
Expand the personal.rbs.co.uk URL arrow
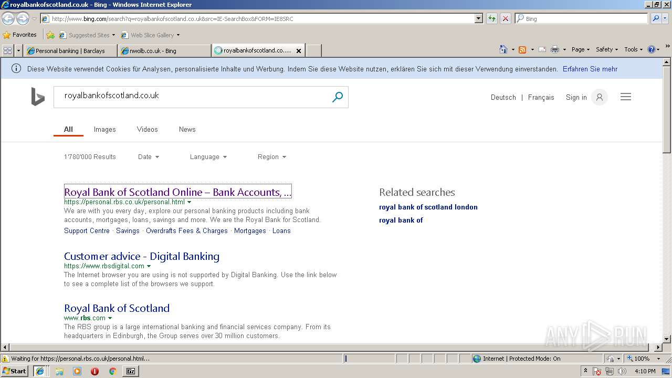click(x=190, y=202)
